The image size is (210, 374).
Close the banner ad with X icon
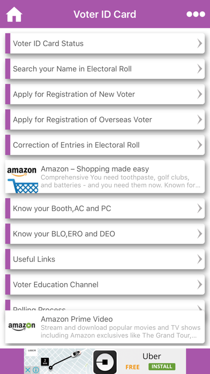[28, 370]
